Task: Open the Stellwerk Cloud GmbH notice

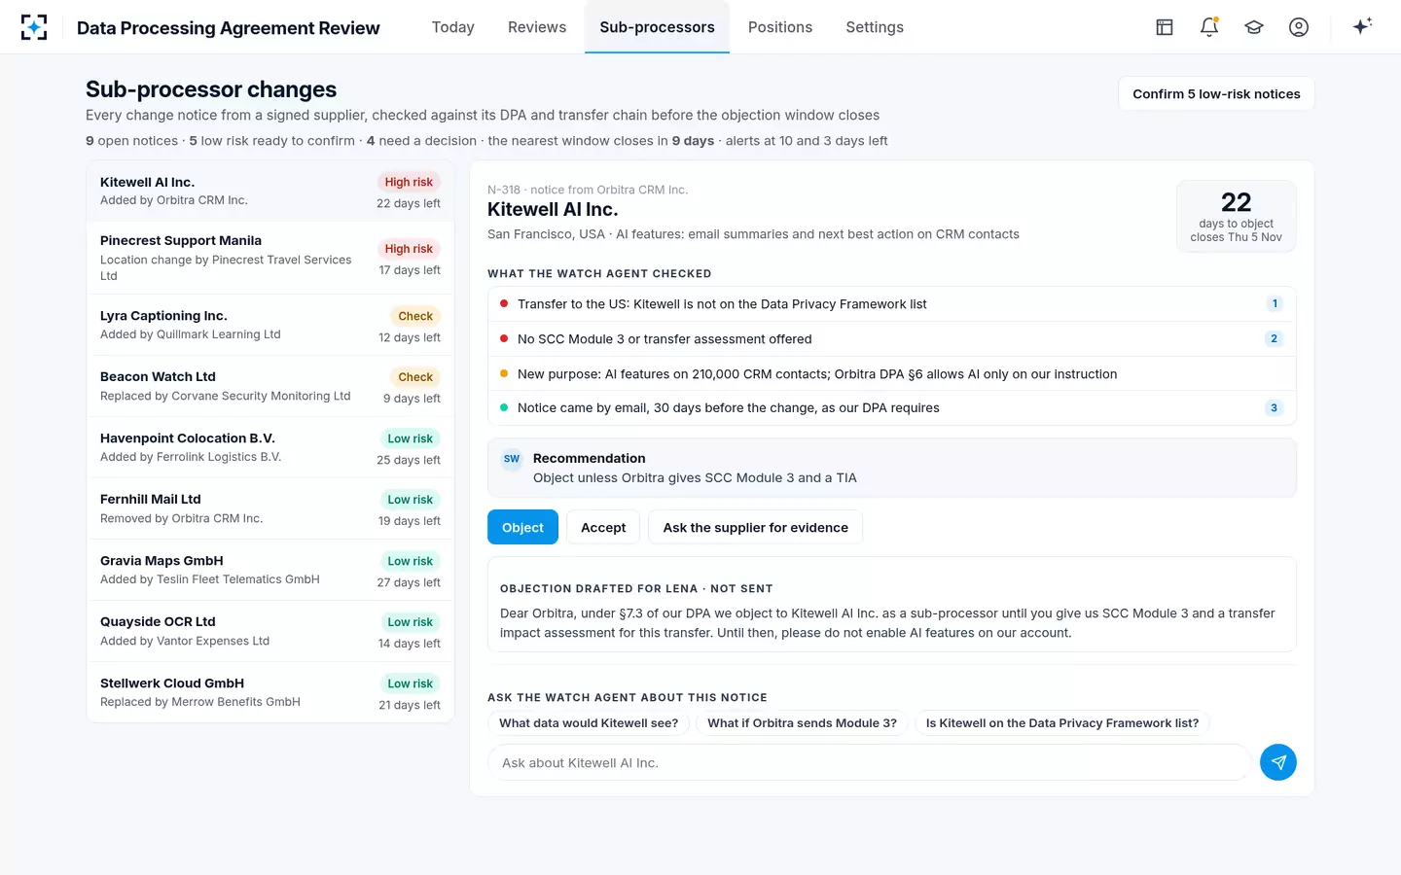Action: (270, 693)
